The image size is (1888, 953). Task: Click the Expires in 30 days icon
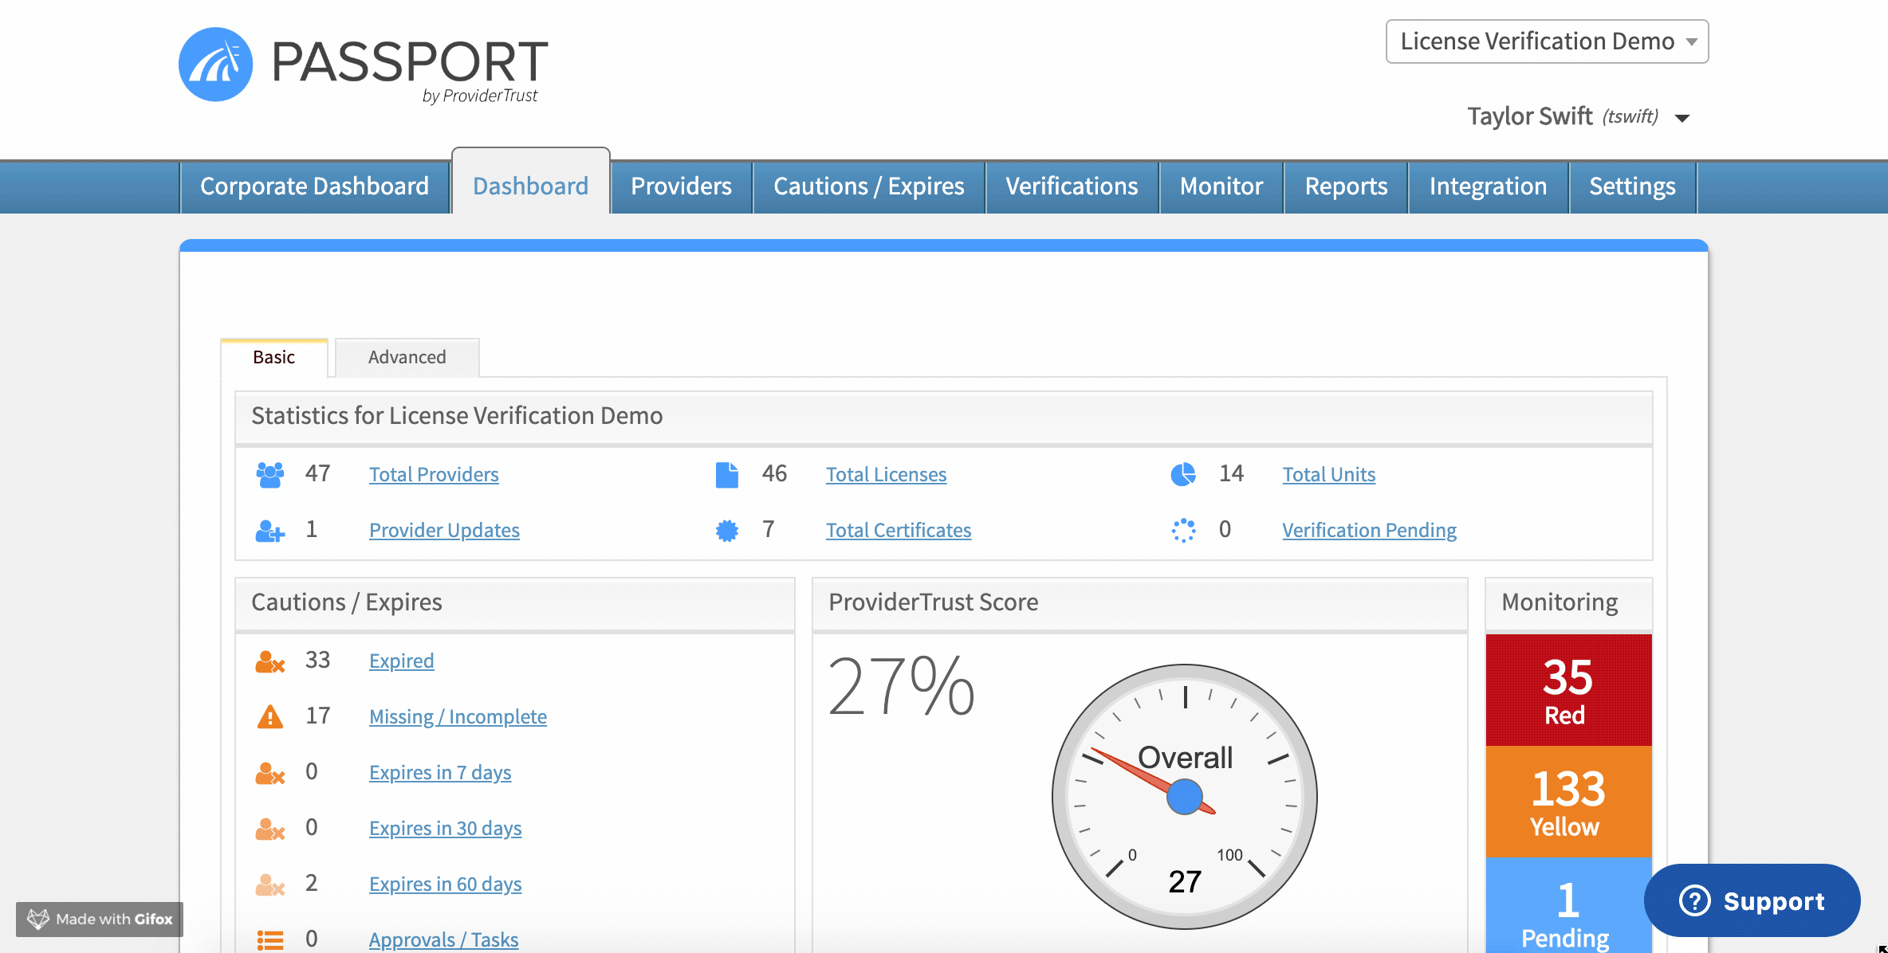pyautogui.click(x=269, y=829)
